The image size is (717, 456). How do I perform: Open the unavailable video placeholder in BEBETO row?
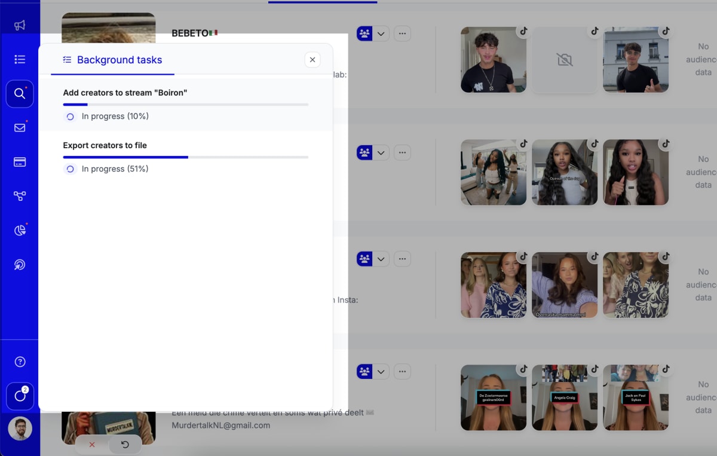(565, 60)
